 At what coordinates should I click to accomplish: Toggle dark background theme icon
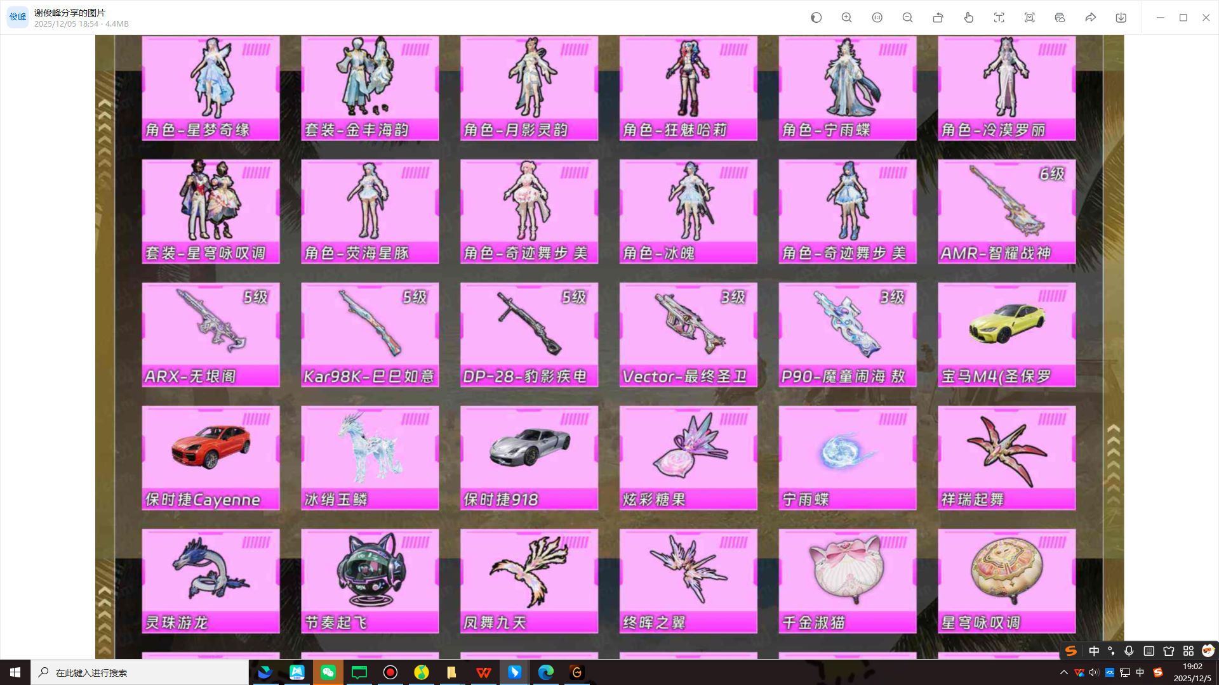[x=816, y=18]
